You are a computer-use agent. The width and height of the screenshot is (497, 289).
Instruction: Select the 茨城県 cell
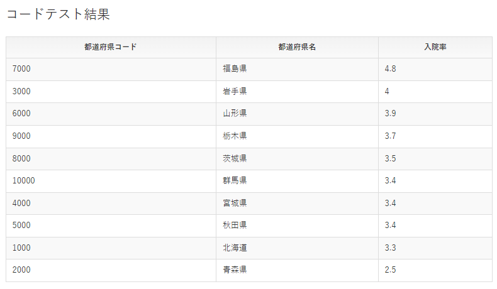(297, 158)
